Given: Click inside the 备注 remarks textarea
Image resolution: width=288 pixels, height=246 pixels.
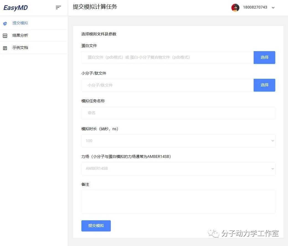Looking at the screenshot, I should click(x=178, y=201).
